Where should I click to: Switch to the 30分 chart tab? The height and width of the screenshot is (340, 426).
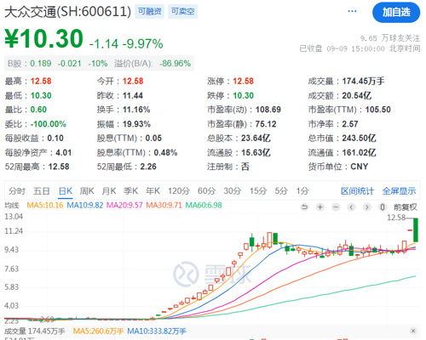[x=233, y=191]
